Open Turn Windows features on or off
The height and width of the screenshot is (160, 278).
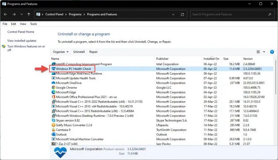[26, 48]
